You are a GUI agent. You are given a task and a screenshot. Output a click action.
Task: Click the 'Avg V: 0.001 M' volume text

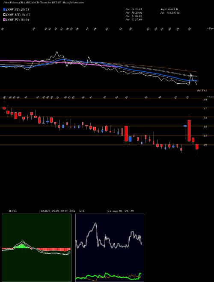coord(169,9)
